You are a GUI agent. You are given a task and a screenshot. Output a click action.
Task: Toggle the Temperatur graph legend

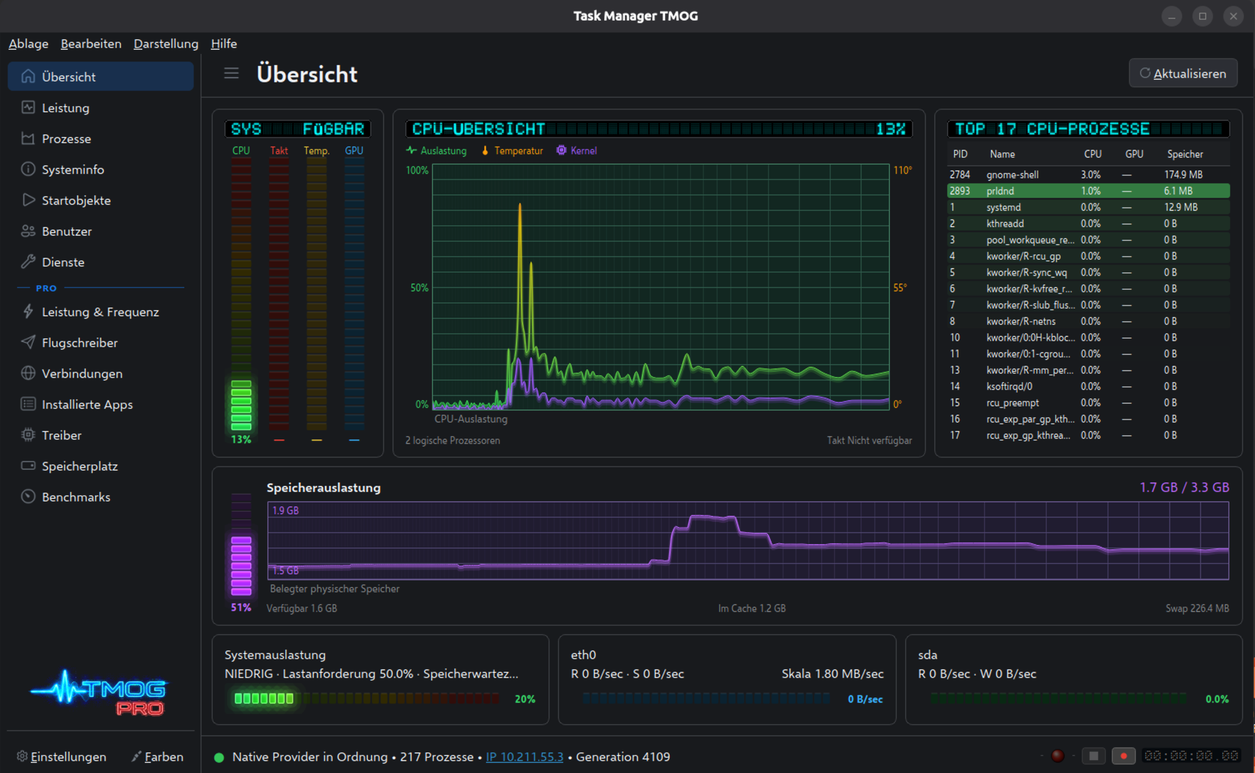pos(512,151)
